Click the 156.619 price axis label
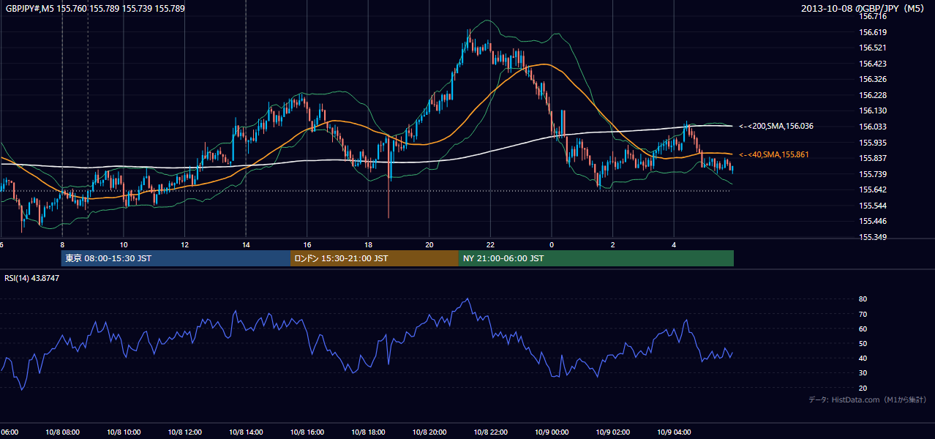The width and height of the screenshot is (935, 439). [873, 32]
